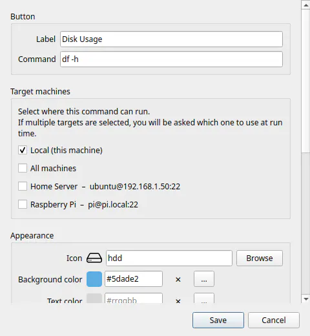Click the Command label text
Image resolution: width=310 pixels, height=336 pixels.
coord(37,59)
